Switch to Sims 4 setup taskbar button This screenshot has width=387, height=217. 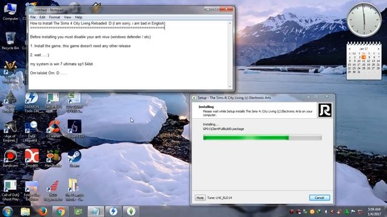[131, 212]
